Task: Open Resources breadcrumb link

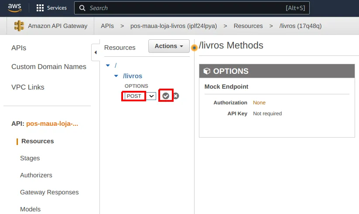Action: (248, 26)
